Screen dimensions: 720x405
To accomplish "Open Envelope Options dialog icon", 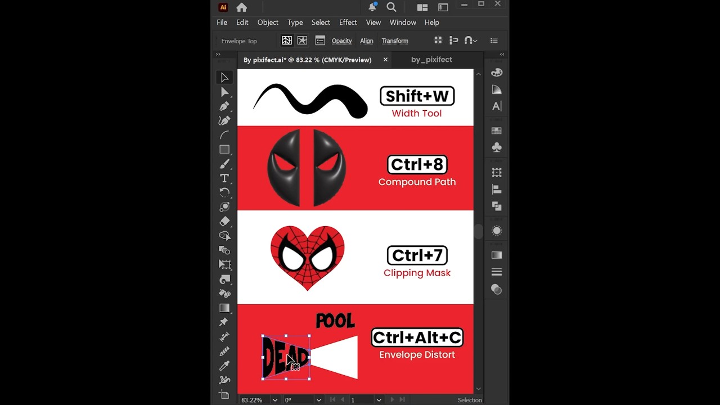I will point(320,40).
